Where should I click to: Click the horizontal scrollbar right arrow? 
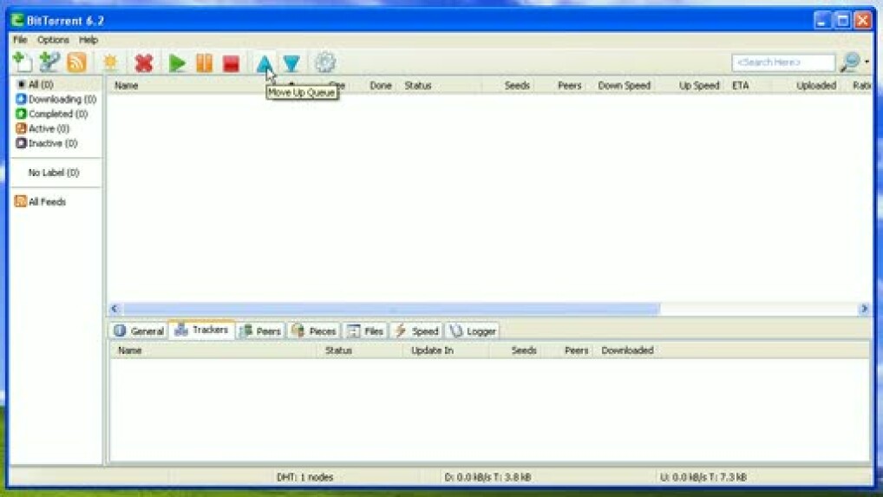(863, 309)
